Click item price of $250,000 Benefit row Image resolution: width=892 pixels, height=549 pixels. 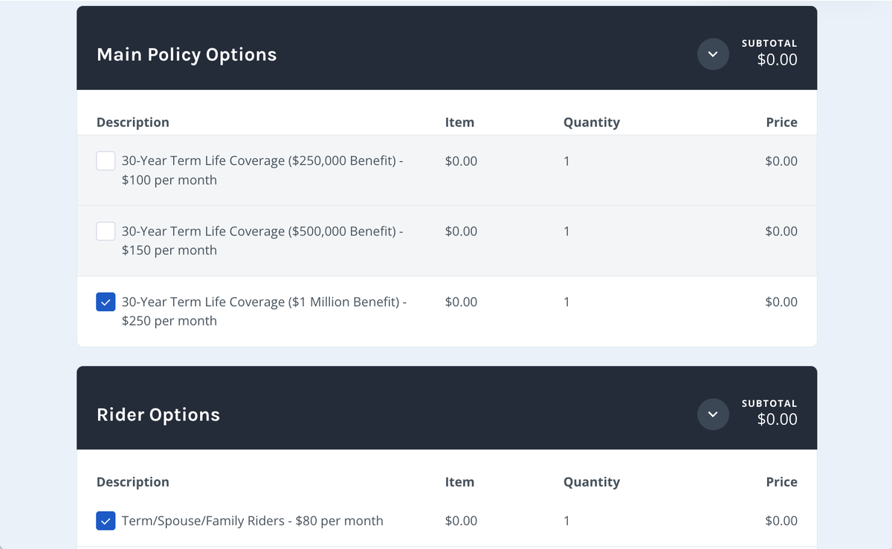(462, 161)
